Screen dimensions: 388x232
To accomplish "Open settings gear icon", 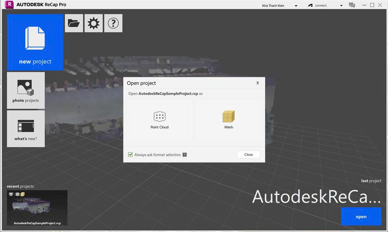I will (x=94, y=23).
